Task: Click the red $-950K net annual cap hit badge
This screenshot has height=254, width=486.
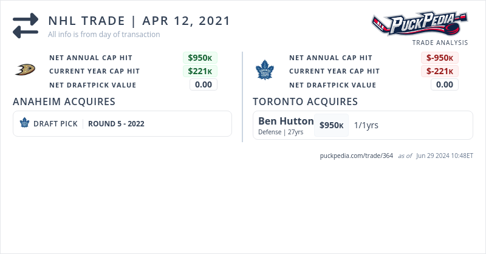Action: click(440, 58)
